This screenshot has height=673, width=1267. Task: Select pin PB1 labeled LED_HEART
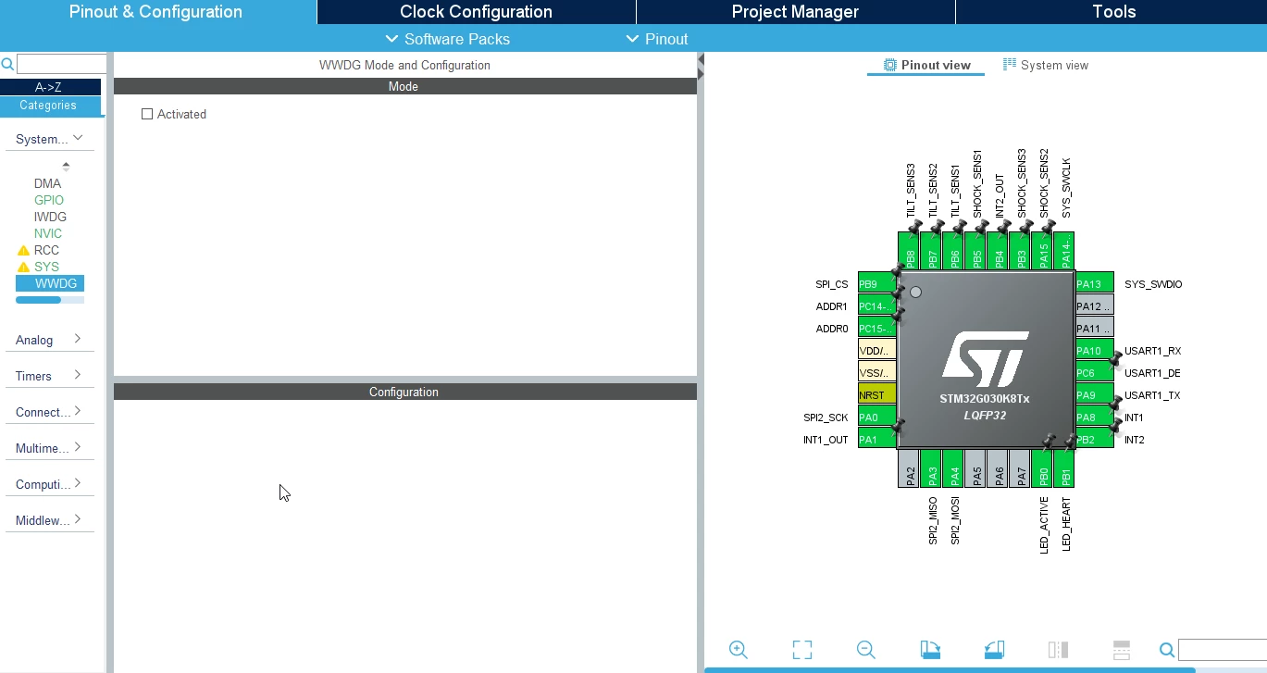1064,468
